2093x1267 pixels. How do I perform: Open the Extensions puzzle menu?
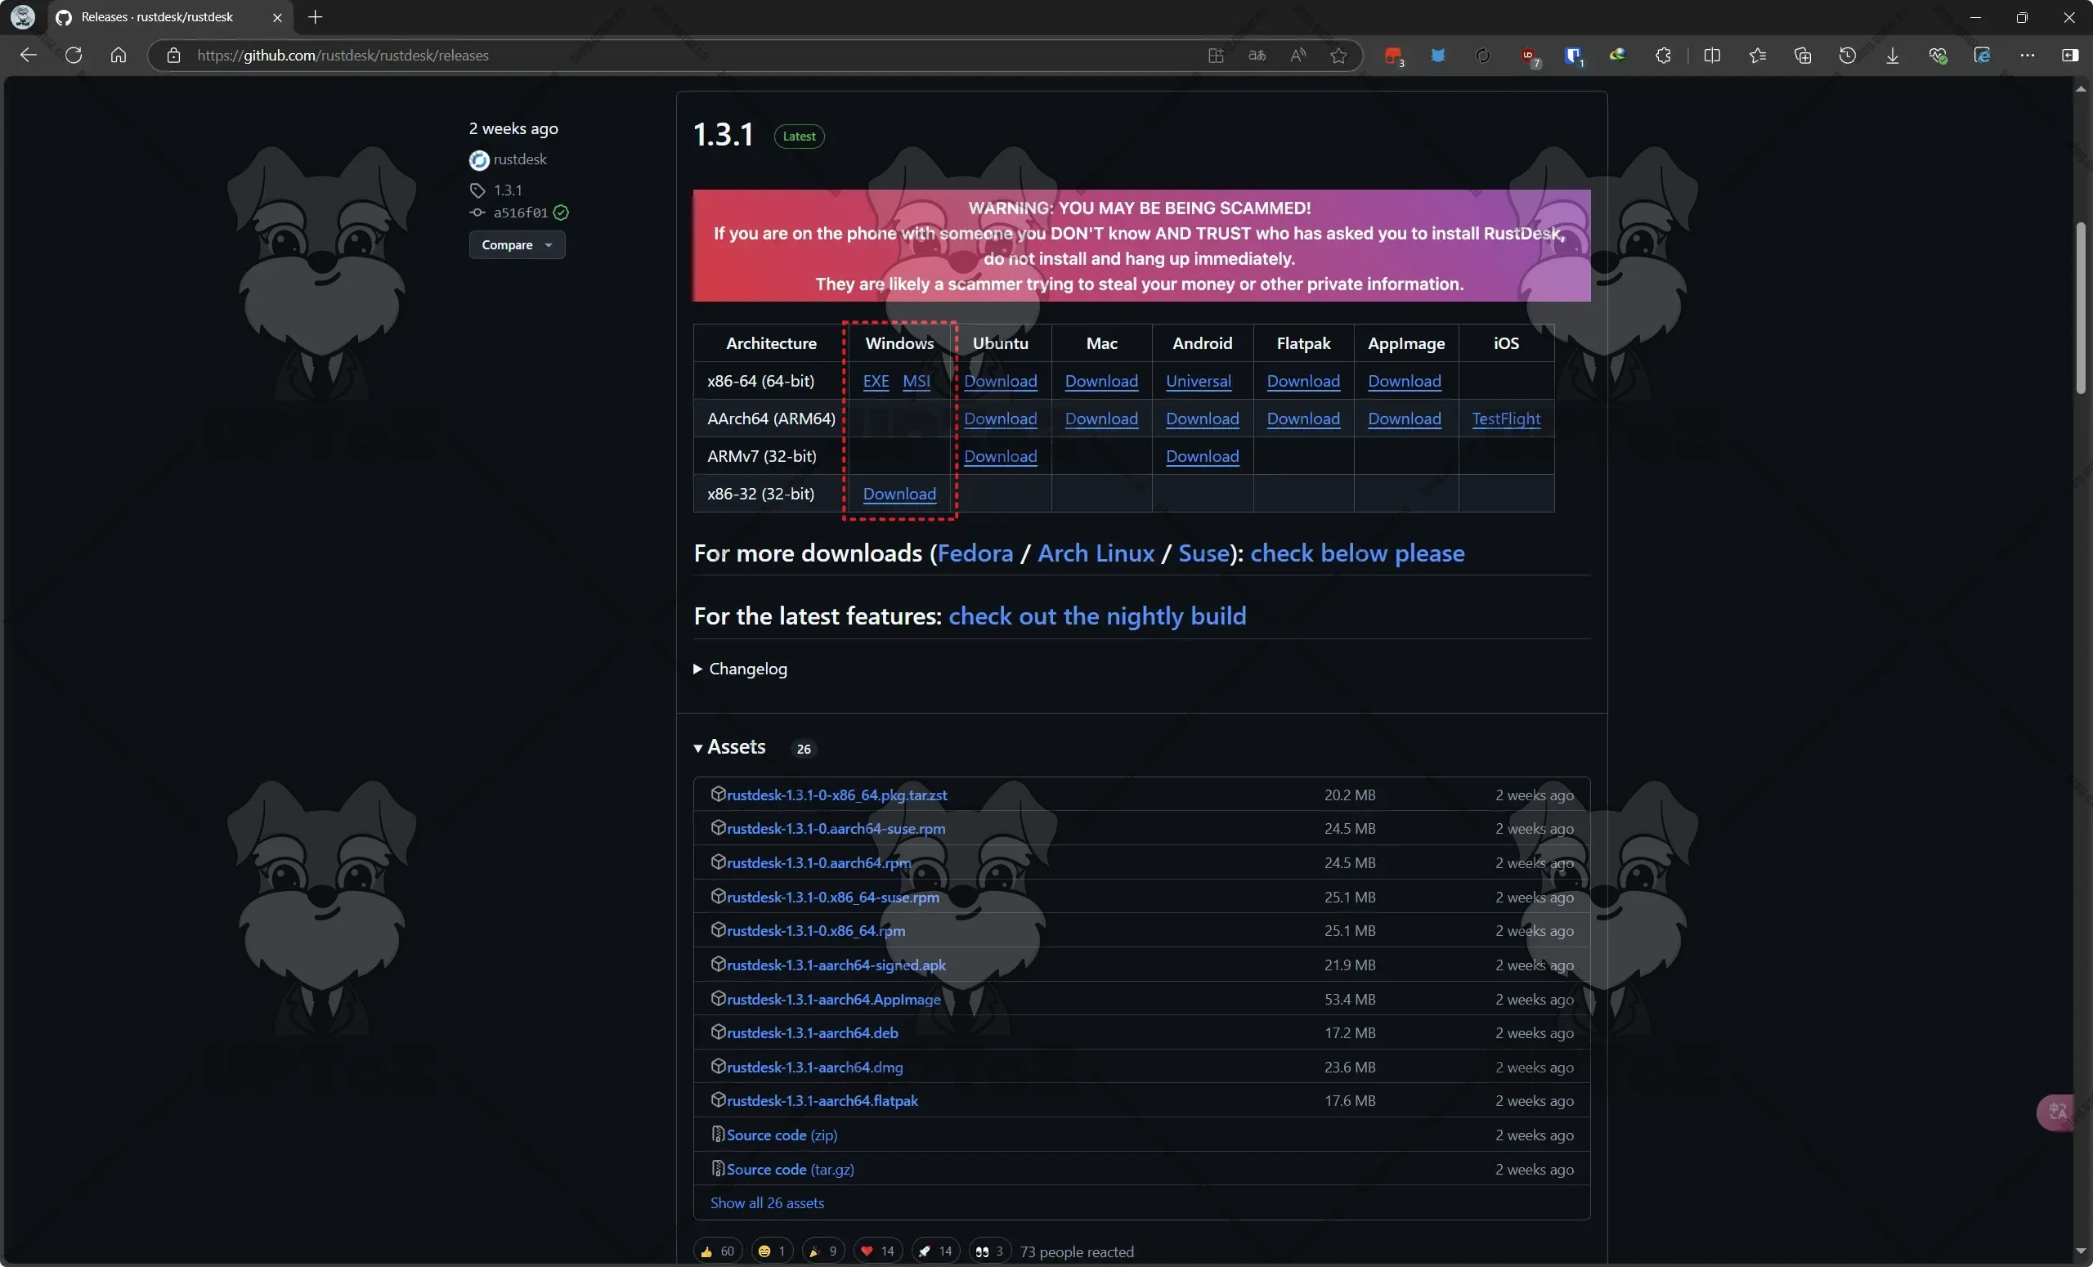(1663, 56)
